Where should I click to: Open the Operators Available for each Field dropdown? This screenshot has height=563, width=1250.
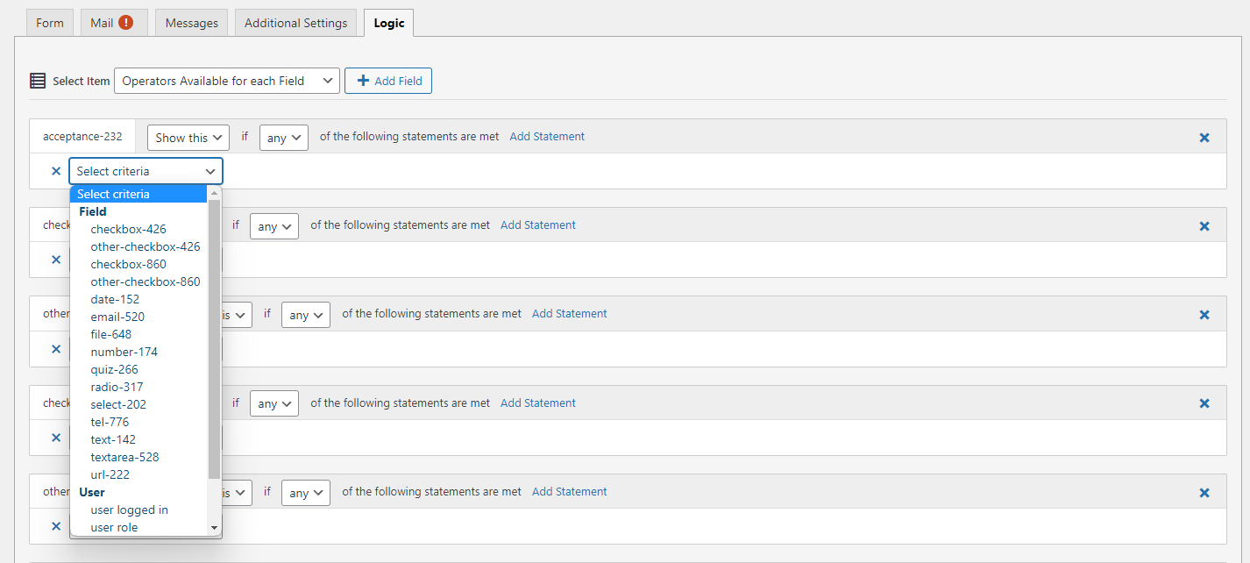coord(227,81)
